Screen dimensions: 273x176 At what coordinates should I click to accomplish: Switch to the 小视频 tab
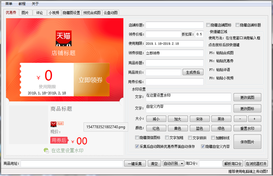(x=54, y=13)
